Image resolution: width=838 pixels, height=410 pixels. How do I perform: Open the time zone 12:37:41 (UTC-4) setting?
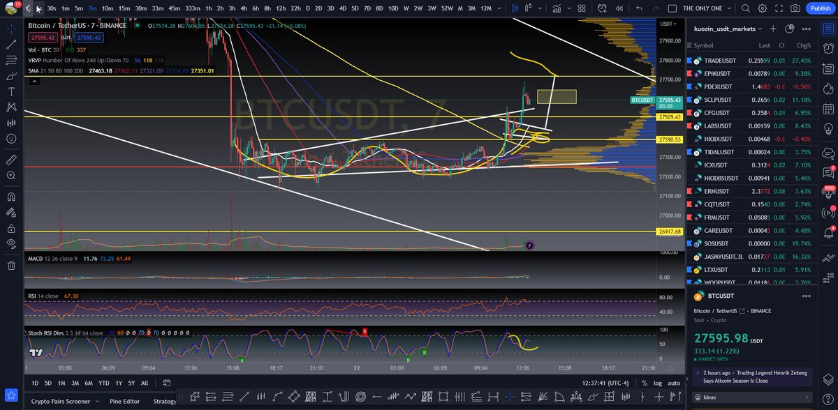tap(605, 383)
